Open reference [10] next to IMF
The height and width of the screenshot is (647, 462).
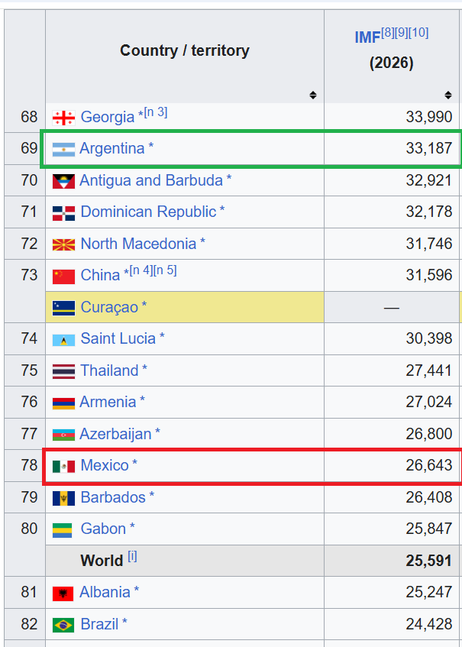(x=418, y=33)
